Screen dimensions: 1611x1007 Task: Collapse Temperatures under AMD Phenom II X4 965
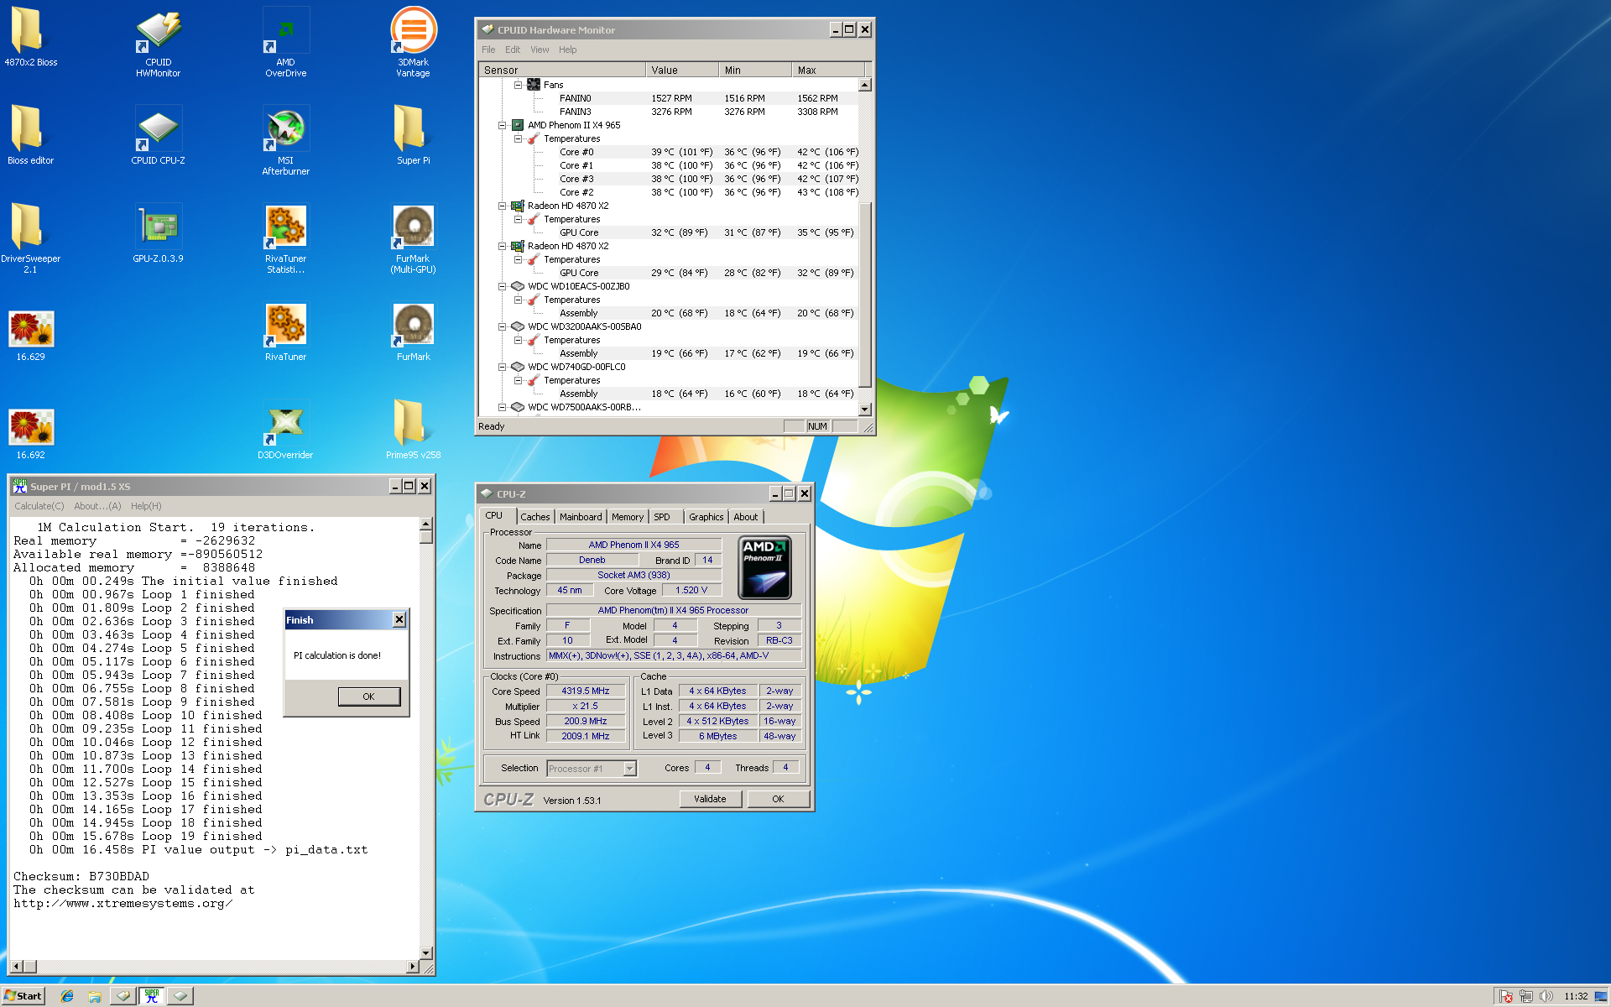pos(519,138)
